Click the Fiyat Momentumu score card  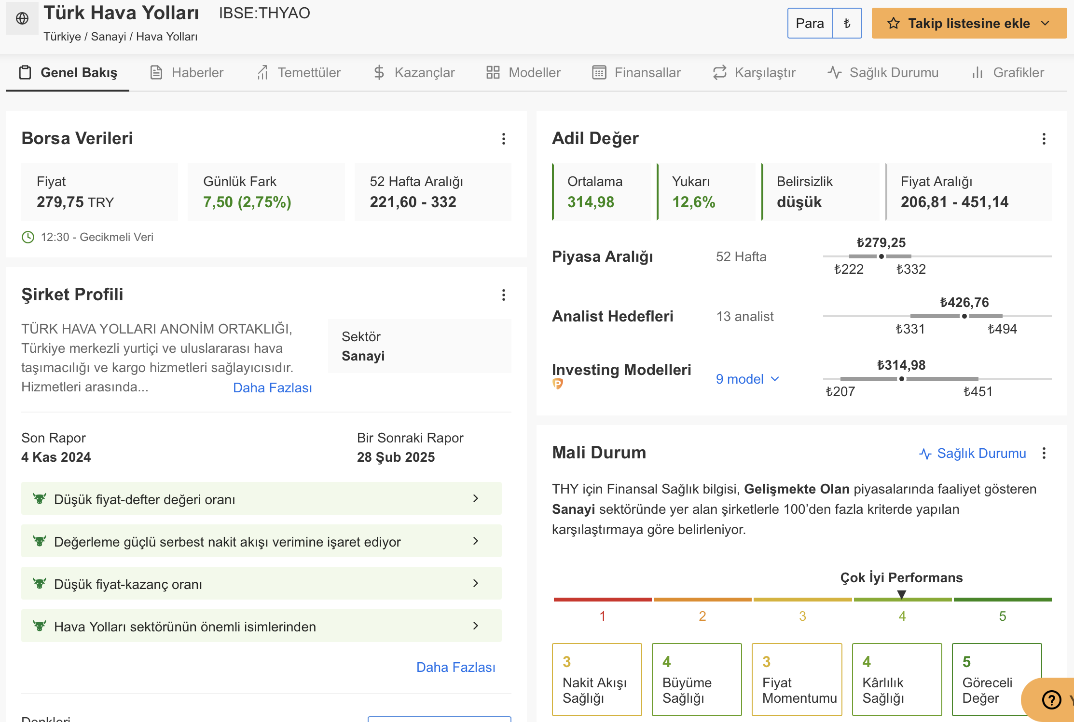tap(797, 680)
